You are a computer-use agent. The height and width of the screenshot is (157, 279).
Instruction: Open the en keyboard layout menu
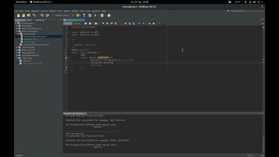pos(238,2)
